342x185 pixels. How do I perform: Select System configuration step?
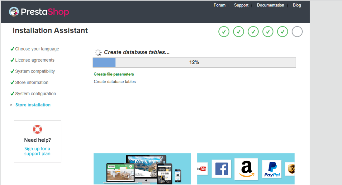coord(35,94)
